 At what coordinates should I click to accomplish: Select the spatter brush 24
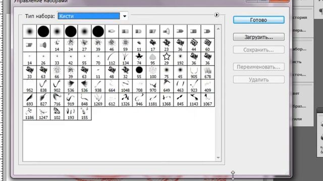pos(71,45)
